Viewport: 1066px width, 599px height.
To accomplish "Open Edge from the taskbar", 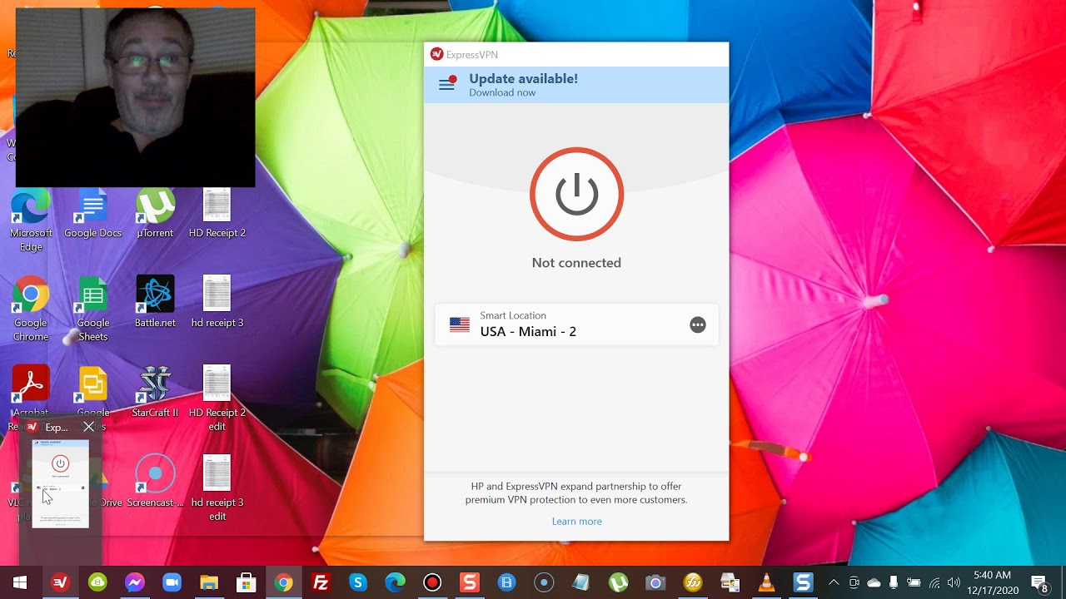I will tap(395, 582).
